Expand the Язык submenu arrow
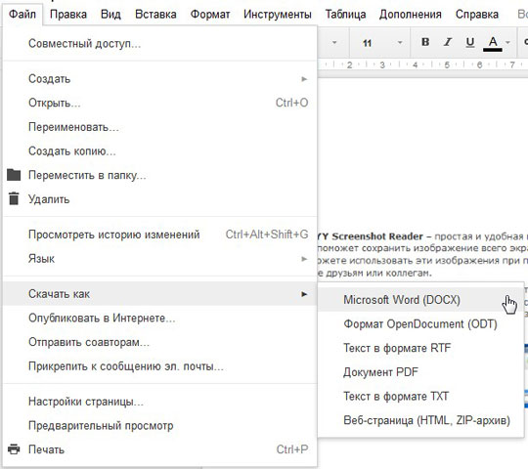 point(304,259)
